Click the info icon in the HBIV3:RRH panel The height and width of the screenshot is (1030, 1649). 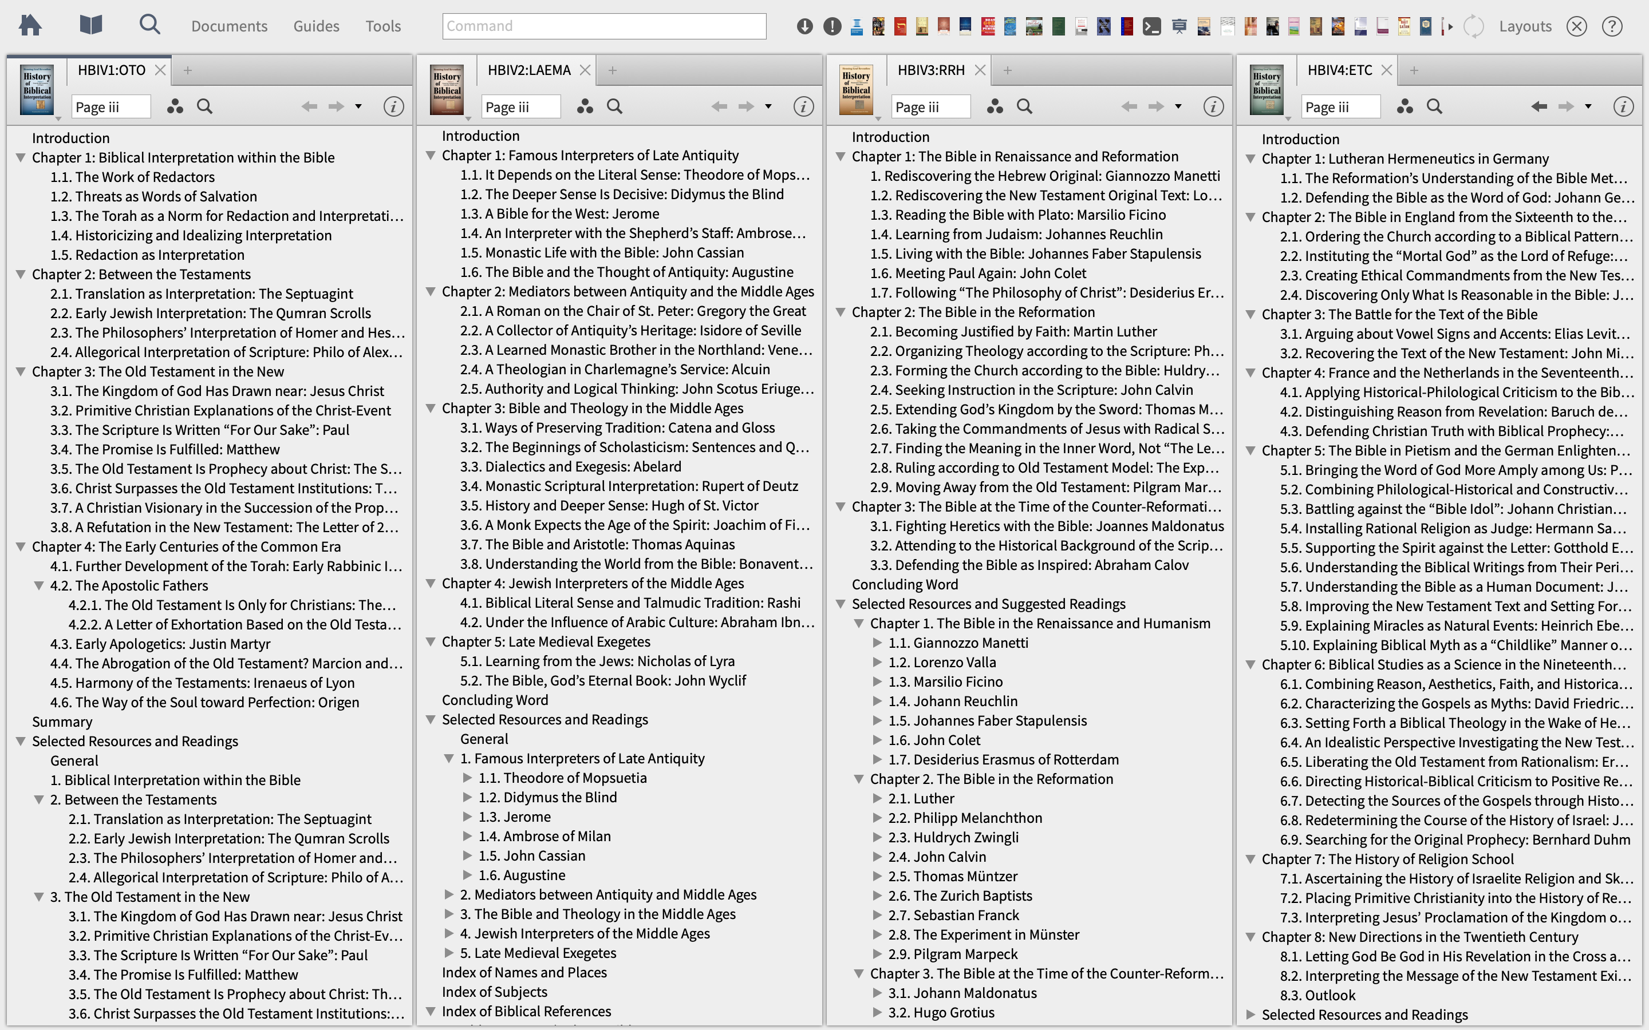(x=1213, y=106)
